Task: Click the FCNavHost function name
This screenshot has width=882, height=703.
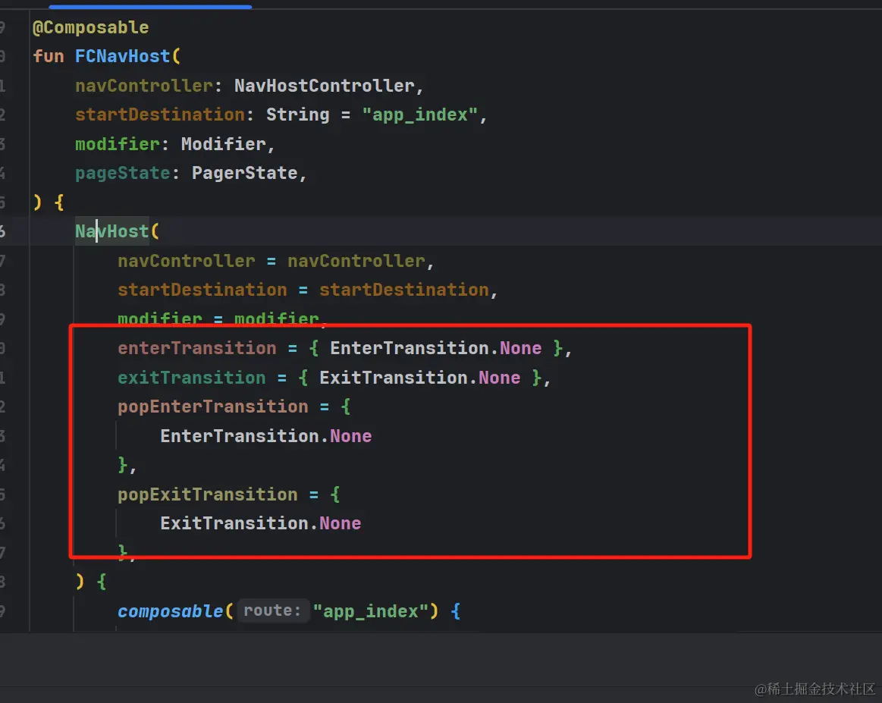Action: coord(122,56)
